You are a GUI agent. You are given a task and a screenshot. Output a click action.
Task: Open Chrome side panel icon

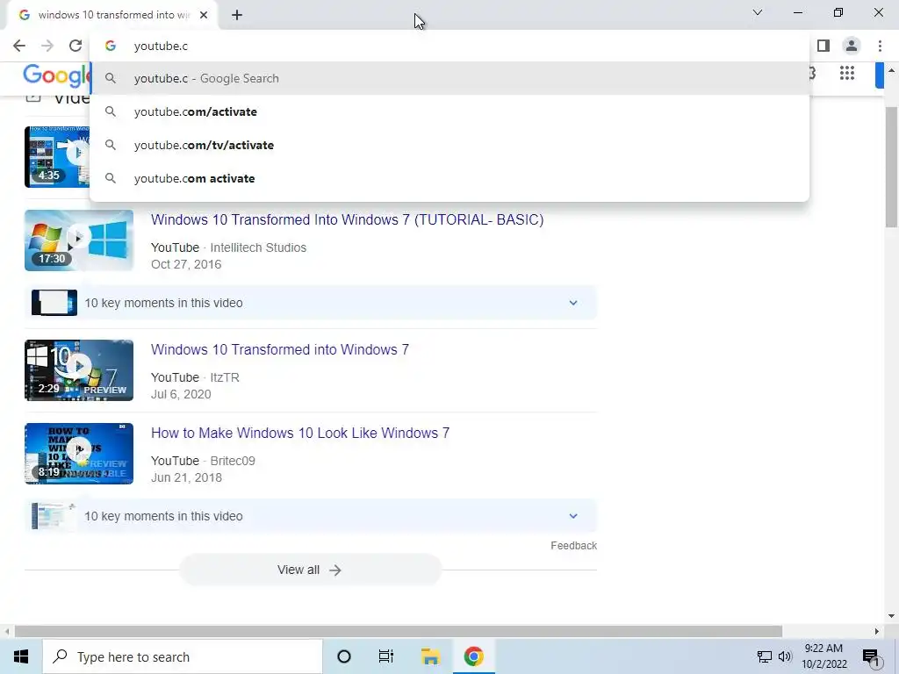click(823, 46)
